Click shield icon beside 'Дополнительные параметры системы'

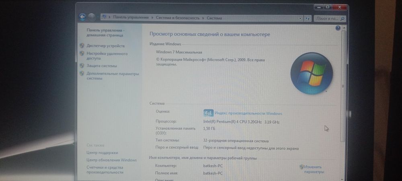(82, 74)
